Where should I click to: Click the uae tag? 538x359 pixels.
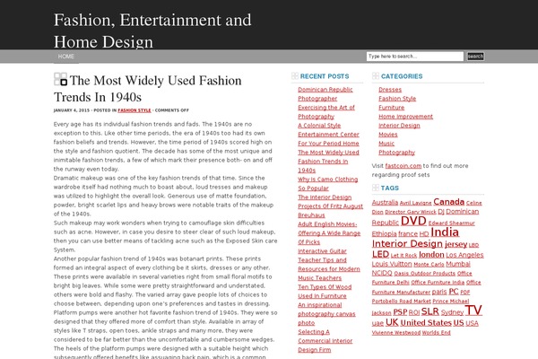click(x=377, y=323)
